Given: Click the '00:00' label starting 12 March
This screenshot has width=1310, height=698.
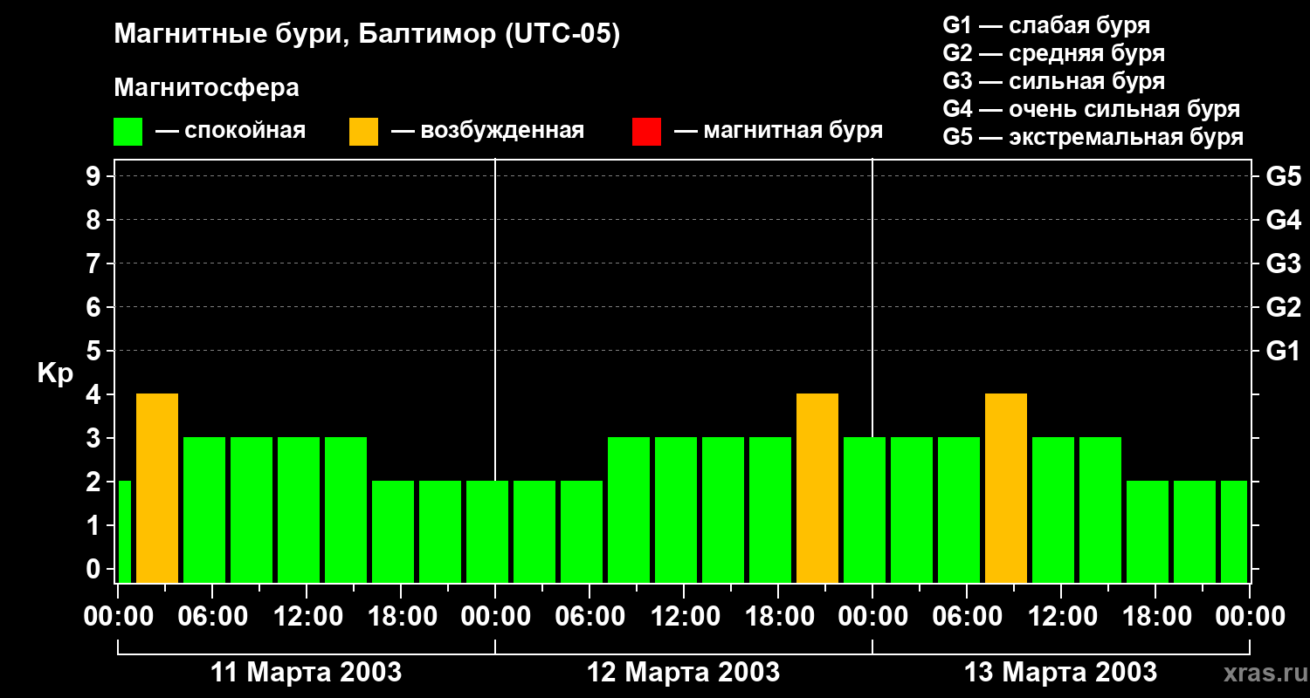Looking at the screenshot, I should click(495, 617).
